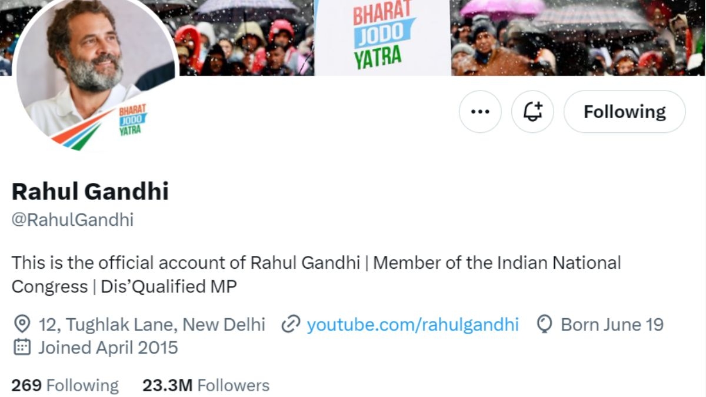706x397 pixels.
Task: Click the Born June 19 text
Action: pos(612,324)
